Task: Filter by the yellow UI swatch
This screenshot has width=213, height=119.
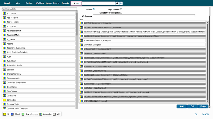Action: (5, 114)
